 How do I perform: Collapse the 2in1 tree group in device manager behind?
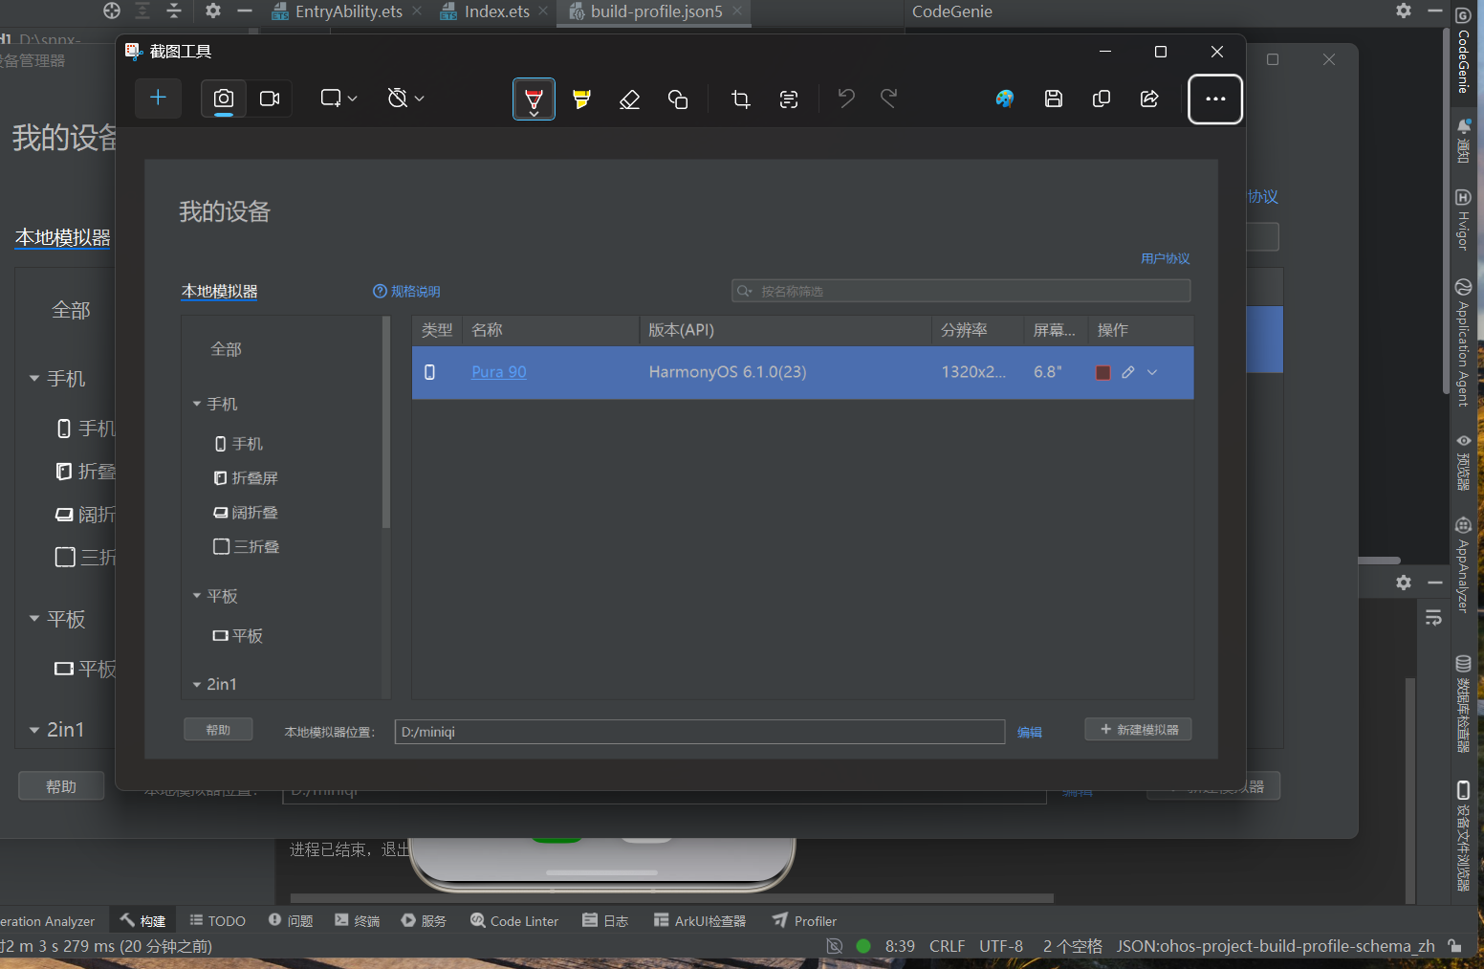[x=34, y=730]
